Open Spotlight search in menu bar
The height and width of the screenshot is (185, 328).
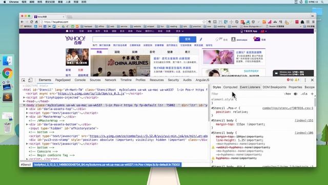(x=322, y=2)
